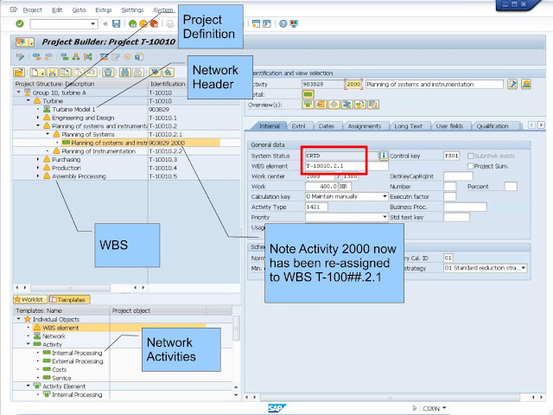Click the Create new object page icon
This screenshot has height=415, width=553.
coord(37,73)
